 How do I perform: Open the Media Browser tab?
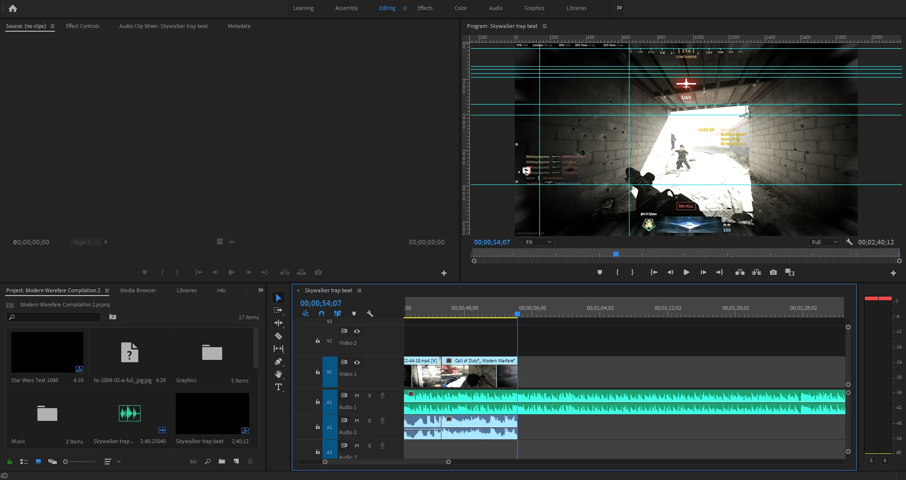coord(138,290)
